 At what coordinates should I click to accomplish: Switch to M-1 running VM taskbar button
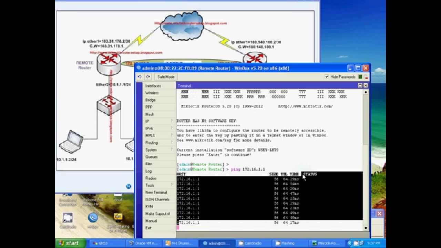[x=181, y=243]
